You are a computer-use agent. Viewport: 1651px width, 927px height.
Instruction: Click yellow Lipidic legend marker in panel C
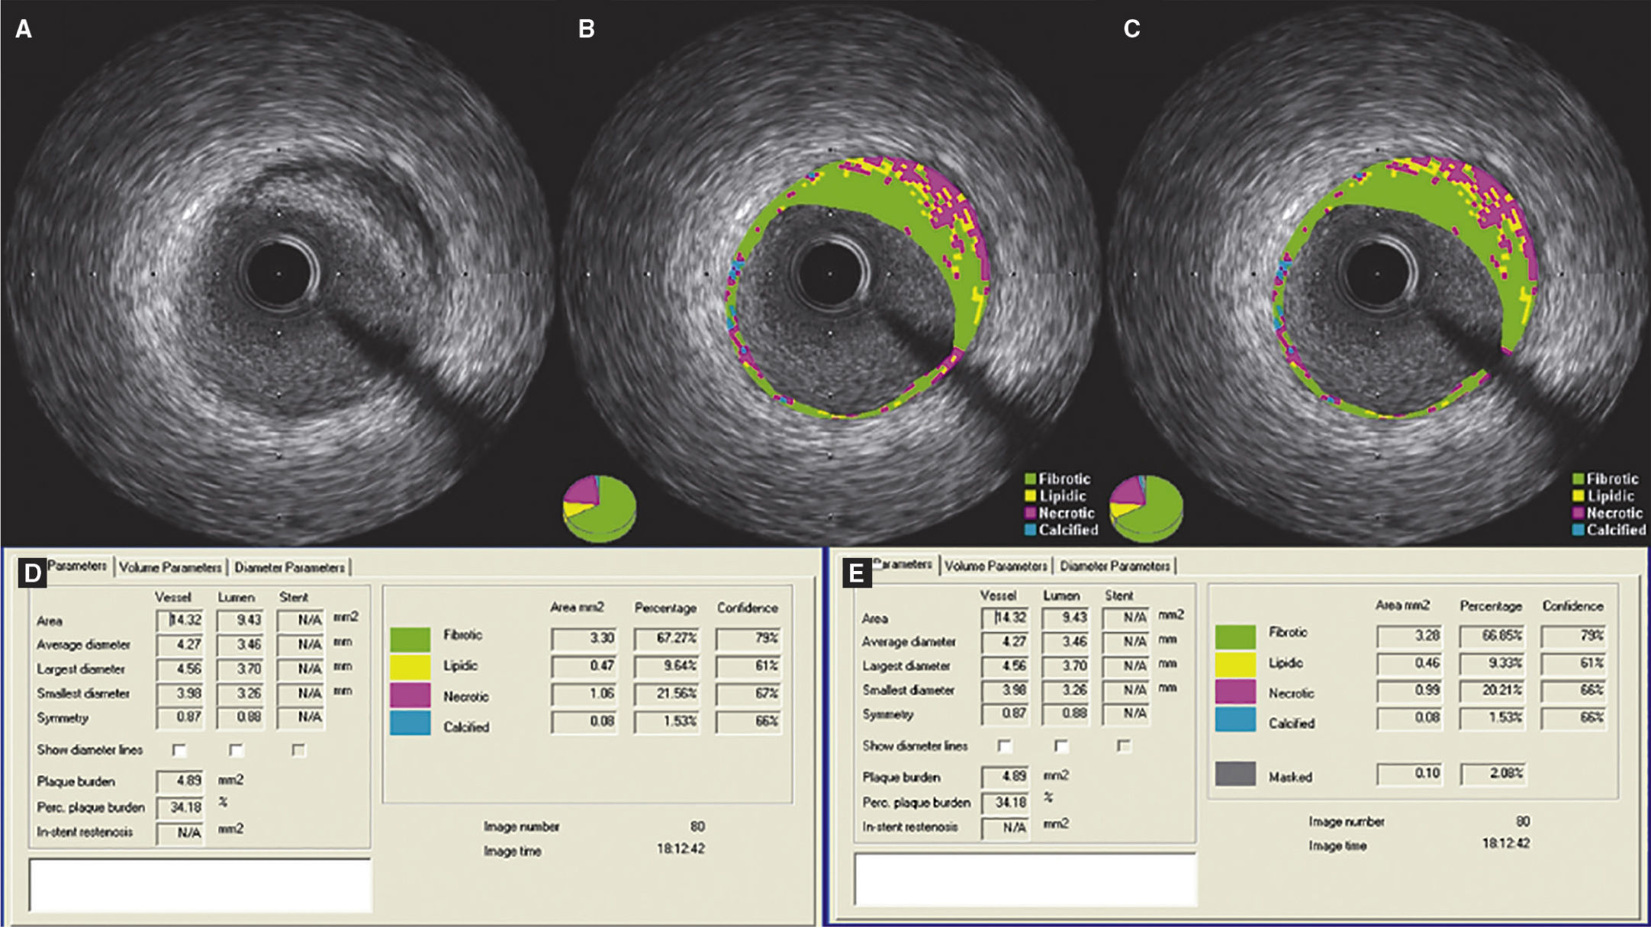click(x=1578, y=496)
